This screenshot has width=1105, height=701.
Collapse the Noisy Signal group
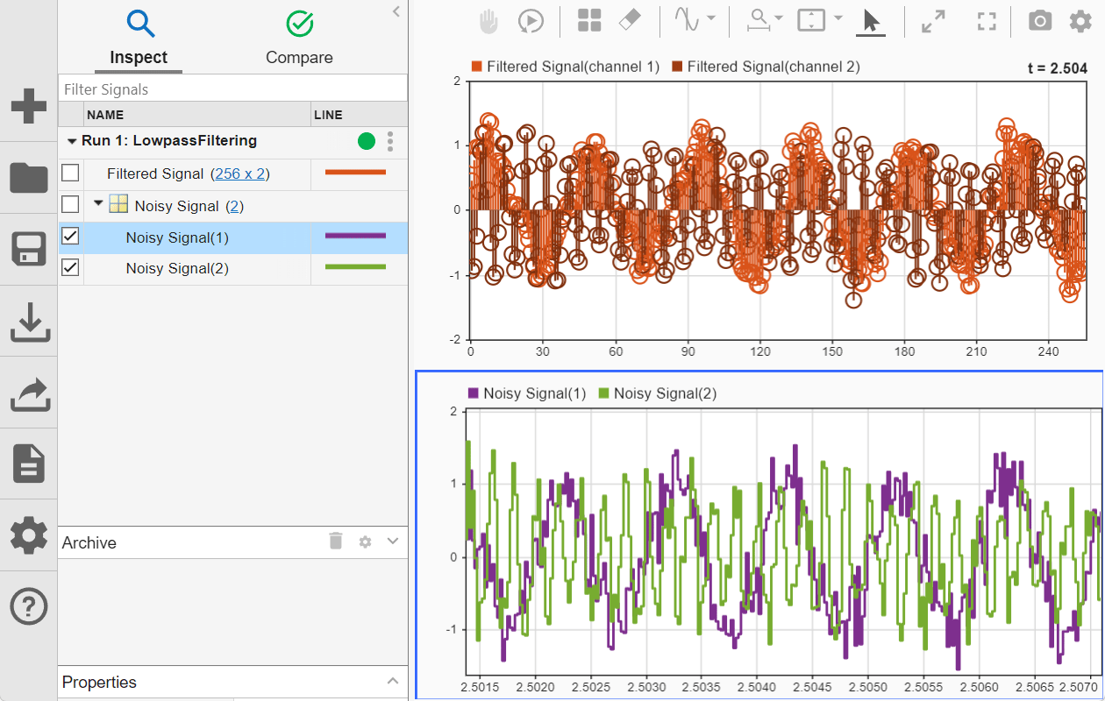pyautogui.click(x=98, y=203)
